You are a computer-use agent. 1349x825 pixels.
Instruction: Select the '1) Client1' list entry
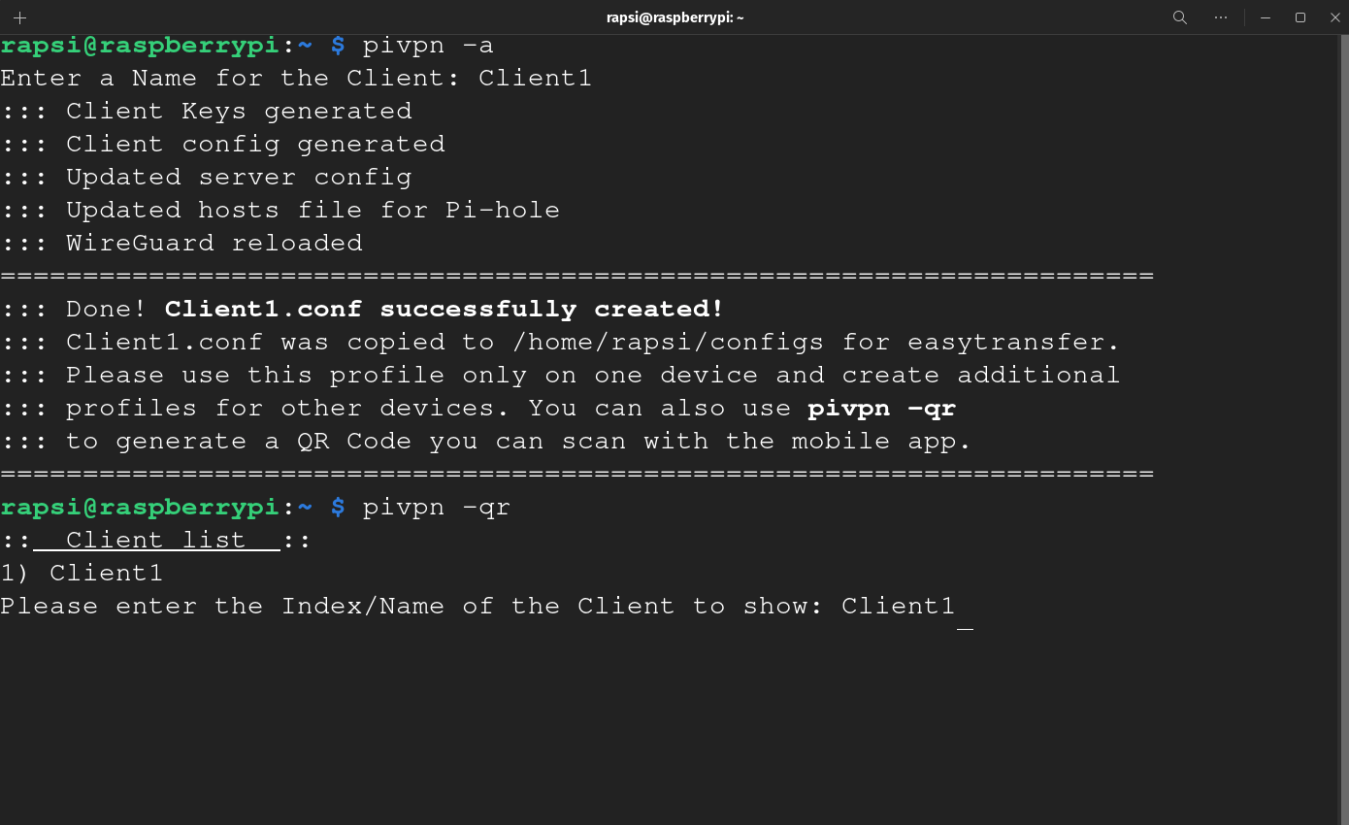(82, 574)
